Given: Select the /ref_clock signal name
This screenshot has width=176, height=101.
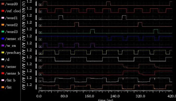Looking at the screenshot, I should click(13, 11).
